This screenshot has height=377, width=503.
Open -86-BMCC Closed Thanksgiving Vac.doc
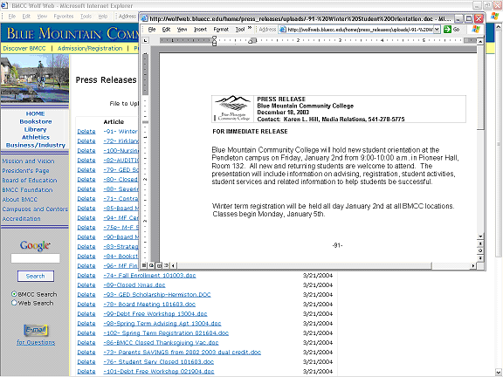tap(161, 343)
